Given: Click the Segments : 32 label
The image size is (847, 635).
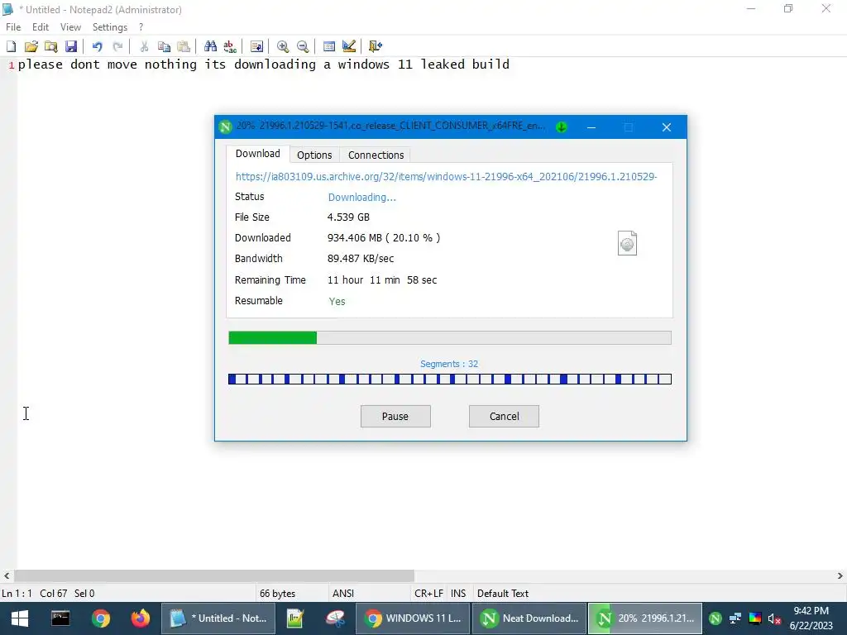Looking at the screenshot, I should tap(449, 364).
